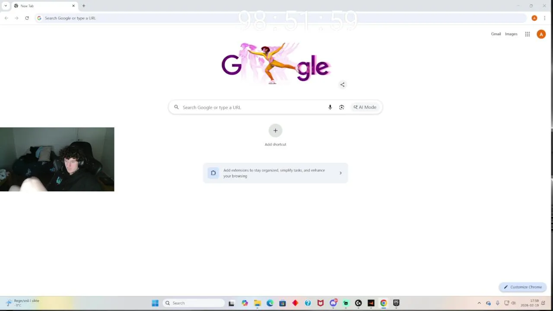The height and width of the screenshot is (311, 553).
Task: Open the tab search dropdown arrow
Action: tap(6, 6)
